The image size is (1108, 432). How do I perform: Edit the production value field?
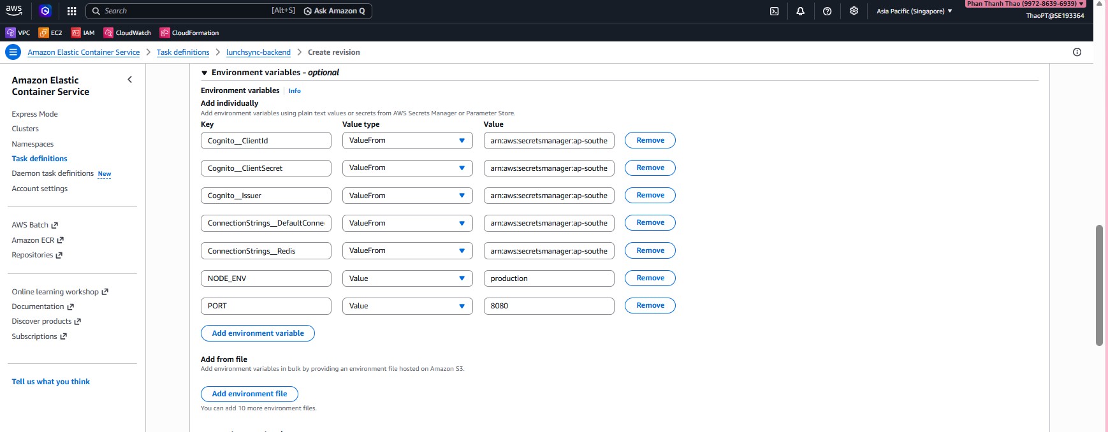point(549,278)
